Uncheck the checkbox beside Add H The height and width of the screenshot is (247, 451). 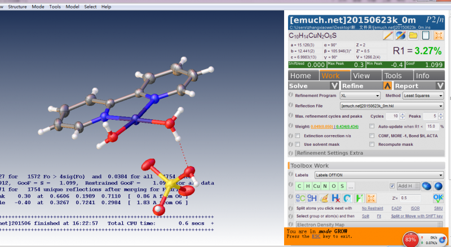pyautogui.click(x=392, y=186)
